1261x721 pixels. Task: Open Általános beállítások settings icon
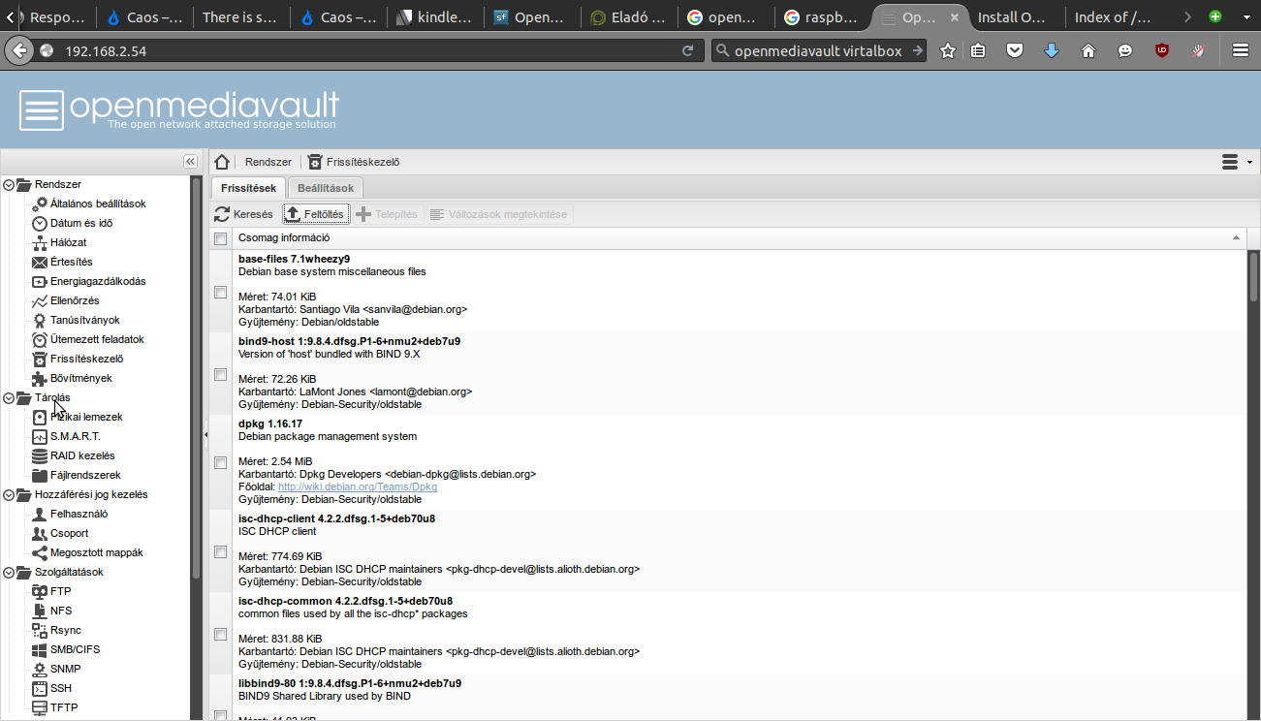point(40,204)
